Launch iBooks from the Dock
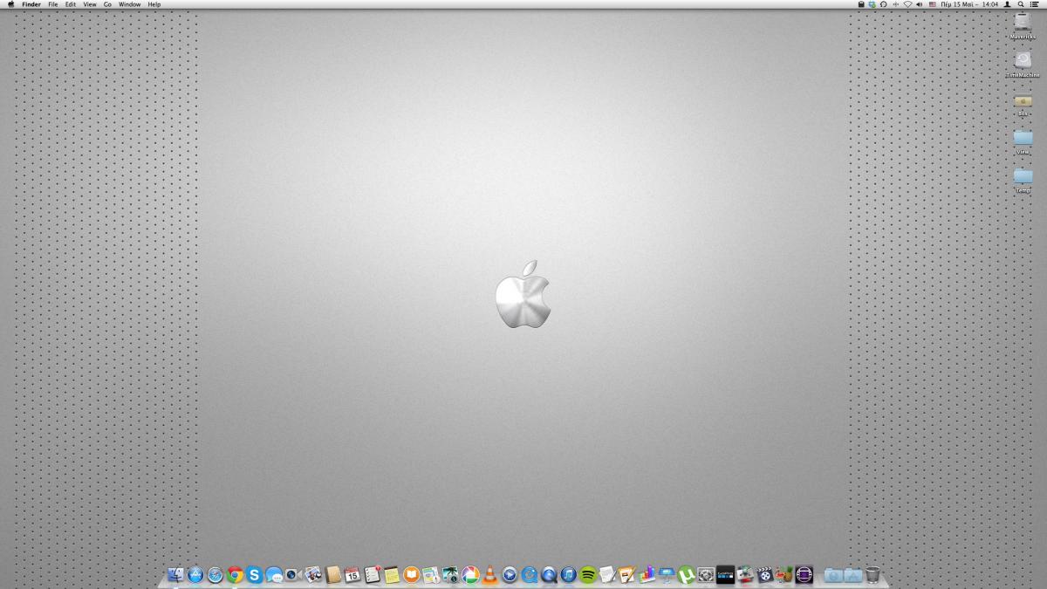 pos(411,574)
